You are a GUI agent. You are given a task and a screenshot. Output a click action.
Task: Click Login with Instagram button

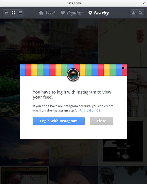pos(59,121)
